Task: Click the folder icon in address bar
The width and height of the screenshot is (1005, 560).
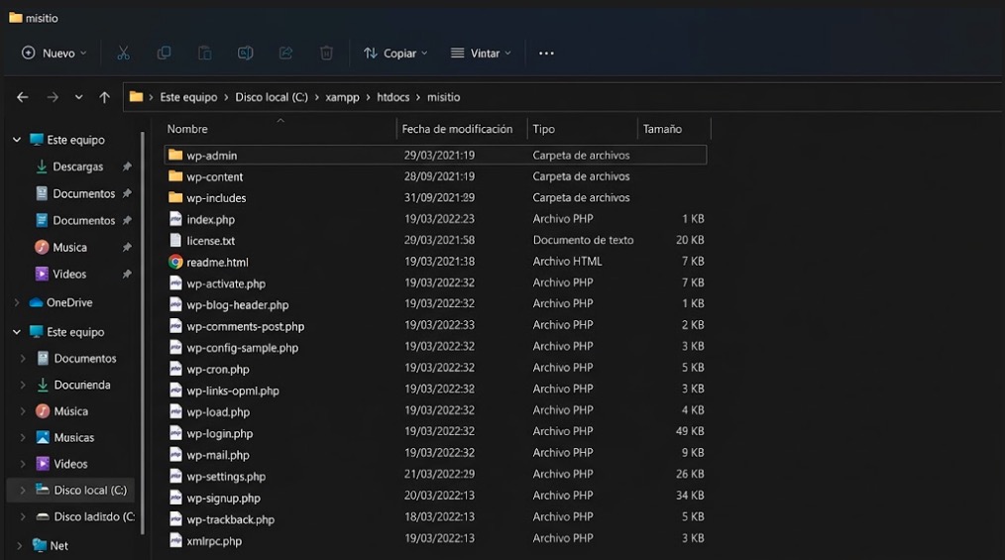Action: tap(136, 97)
